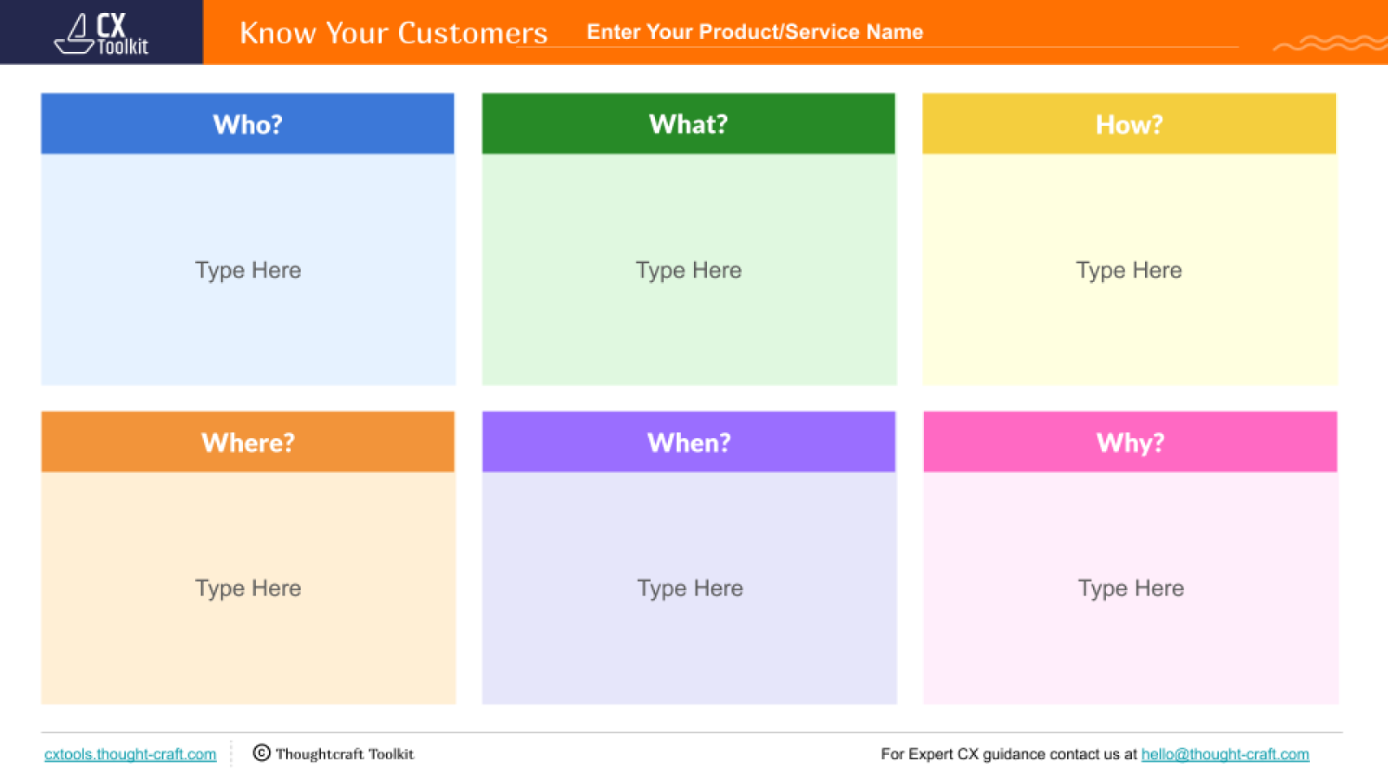Click Type Here in the Why? box
Screen dimensions: 1388x781
(1130, 588)
